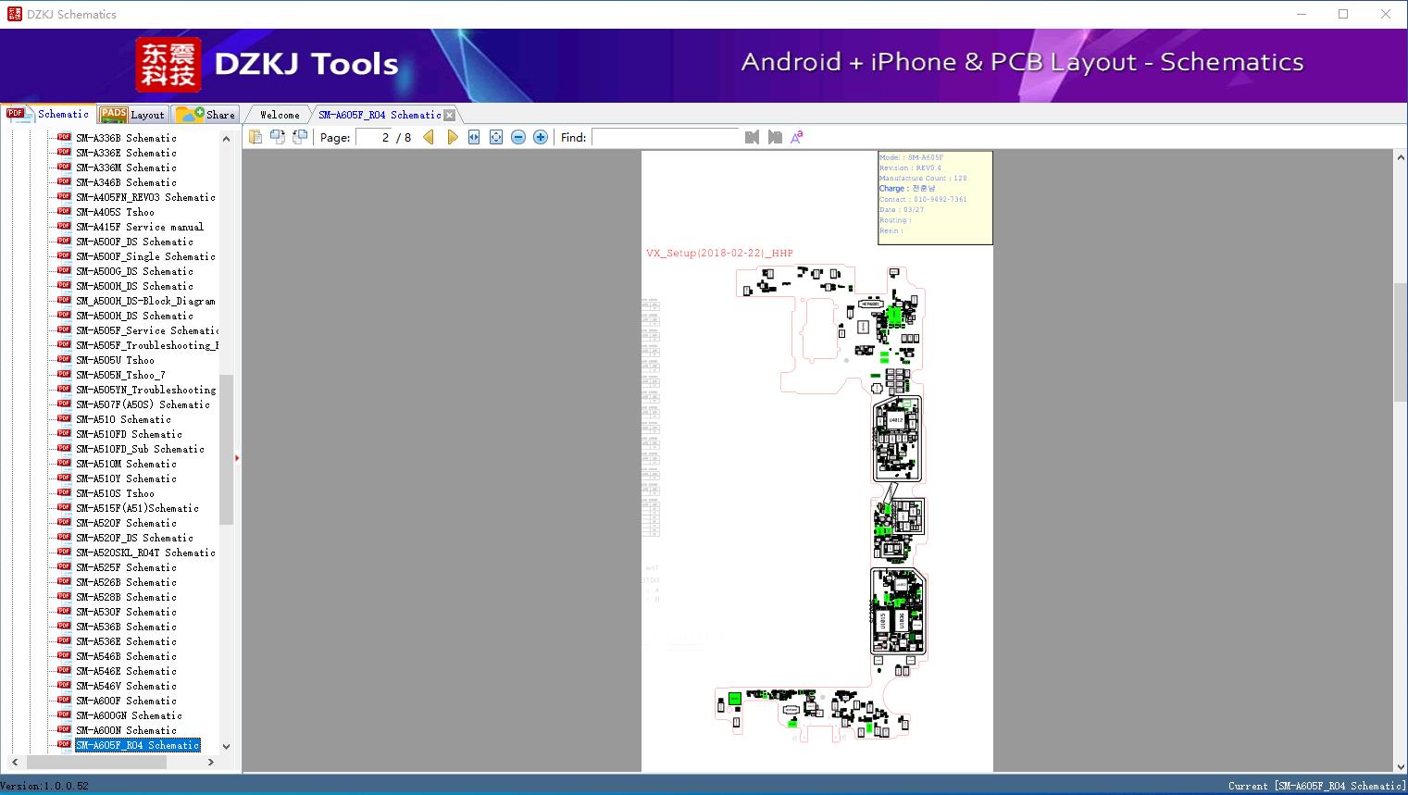This screenshot has width=1408, height=795.
Task: Click the PDF icon beside SM-A510S Tshoo
Action: click(64, 493)
